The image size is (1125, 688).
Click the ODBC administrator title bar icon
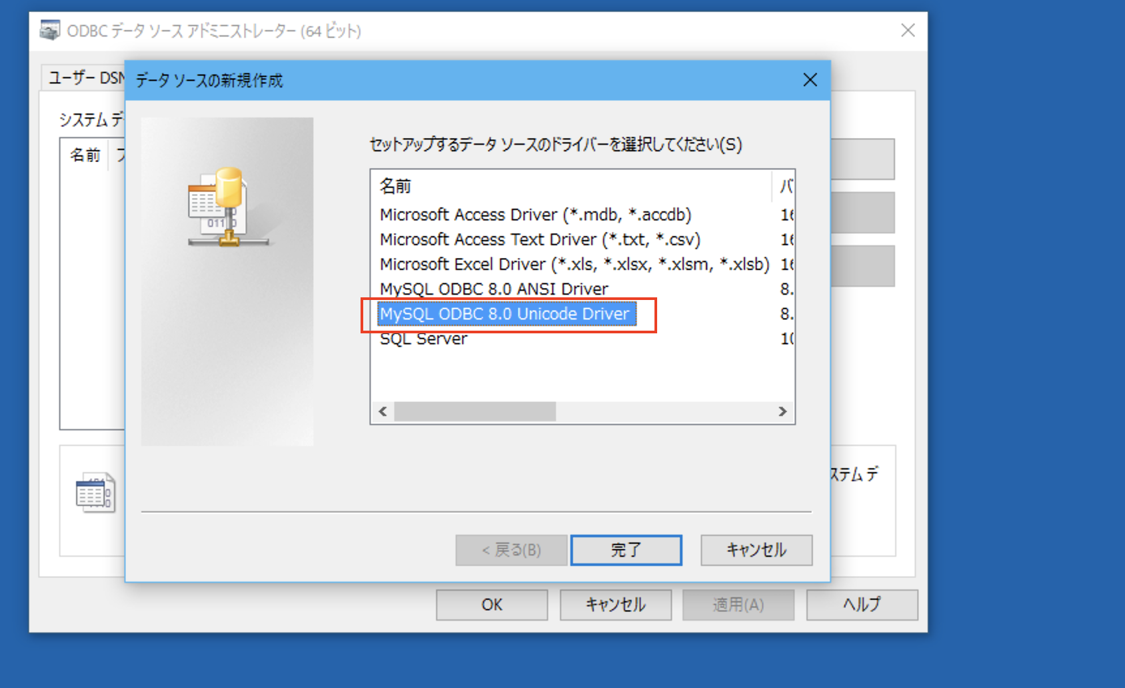coord(50,31)
